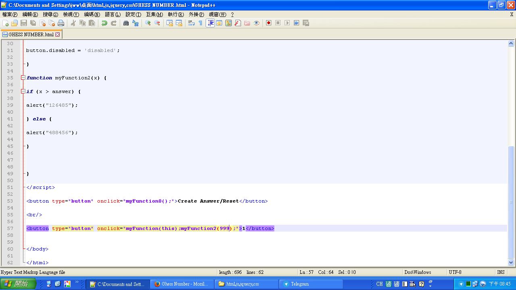The height and width of the screenshot is (290, 516).
Task: Open the Function List panel icon
Action: (x=238, y=23)
